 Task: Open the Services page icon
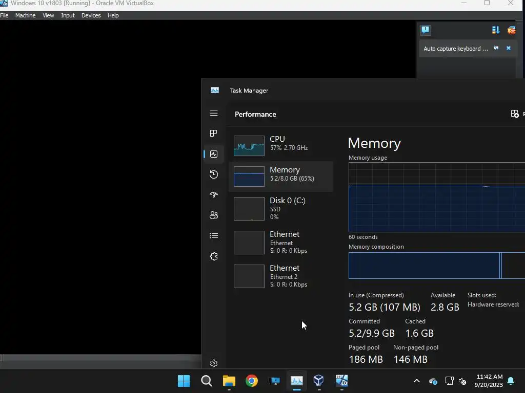tap(214, 256)
